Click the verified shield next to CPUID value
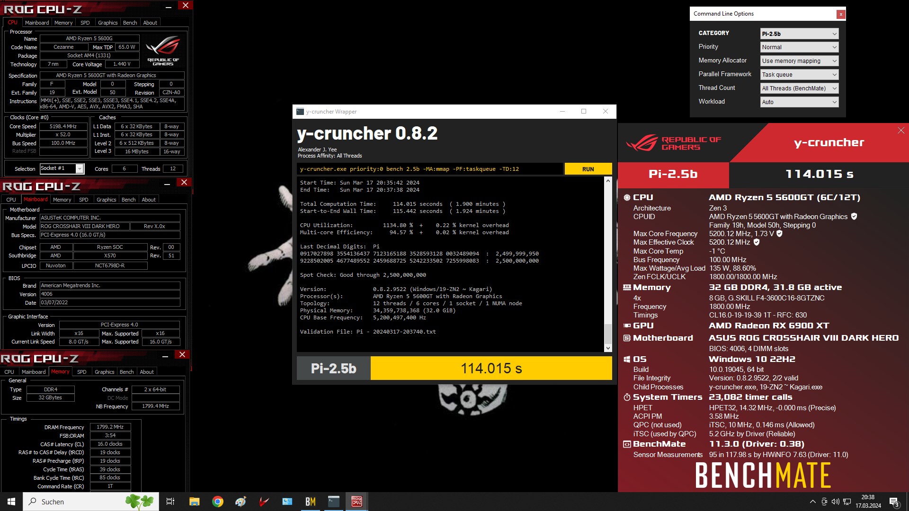The height and width of the screenshot is (511, 909). coord(854,217)
